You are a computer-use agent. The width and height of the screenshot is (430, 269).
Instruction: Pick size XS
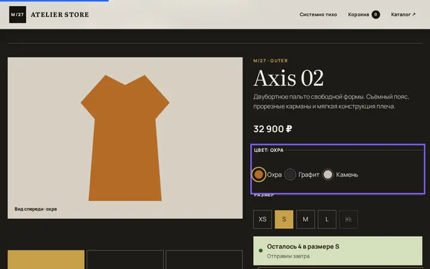click(262, 219)
